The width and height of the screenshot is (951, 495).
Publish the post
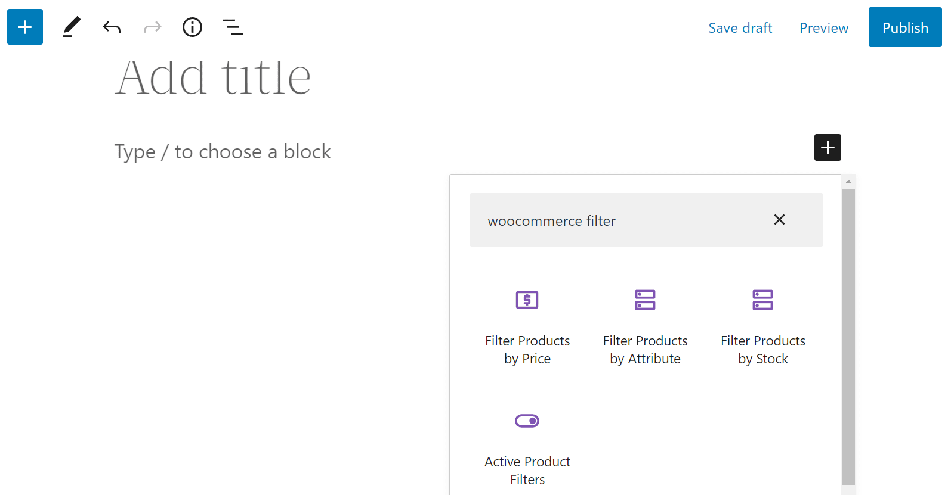click(905, 27)
